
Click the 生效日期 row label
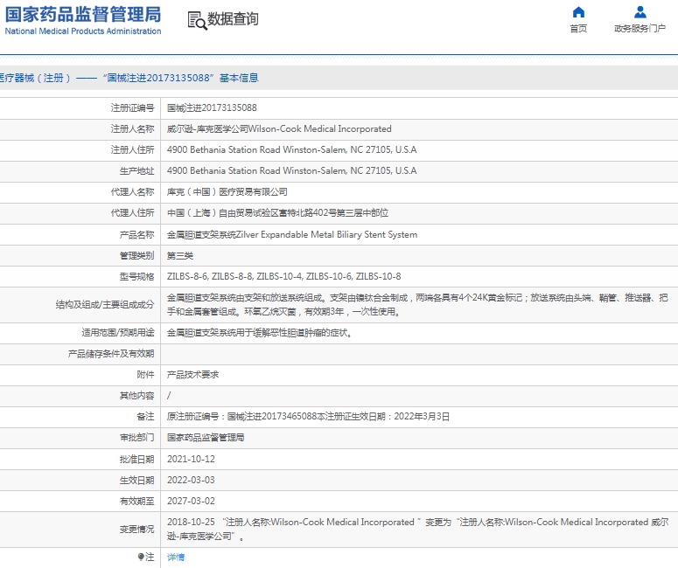(136, 480)
